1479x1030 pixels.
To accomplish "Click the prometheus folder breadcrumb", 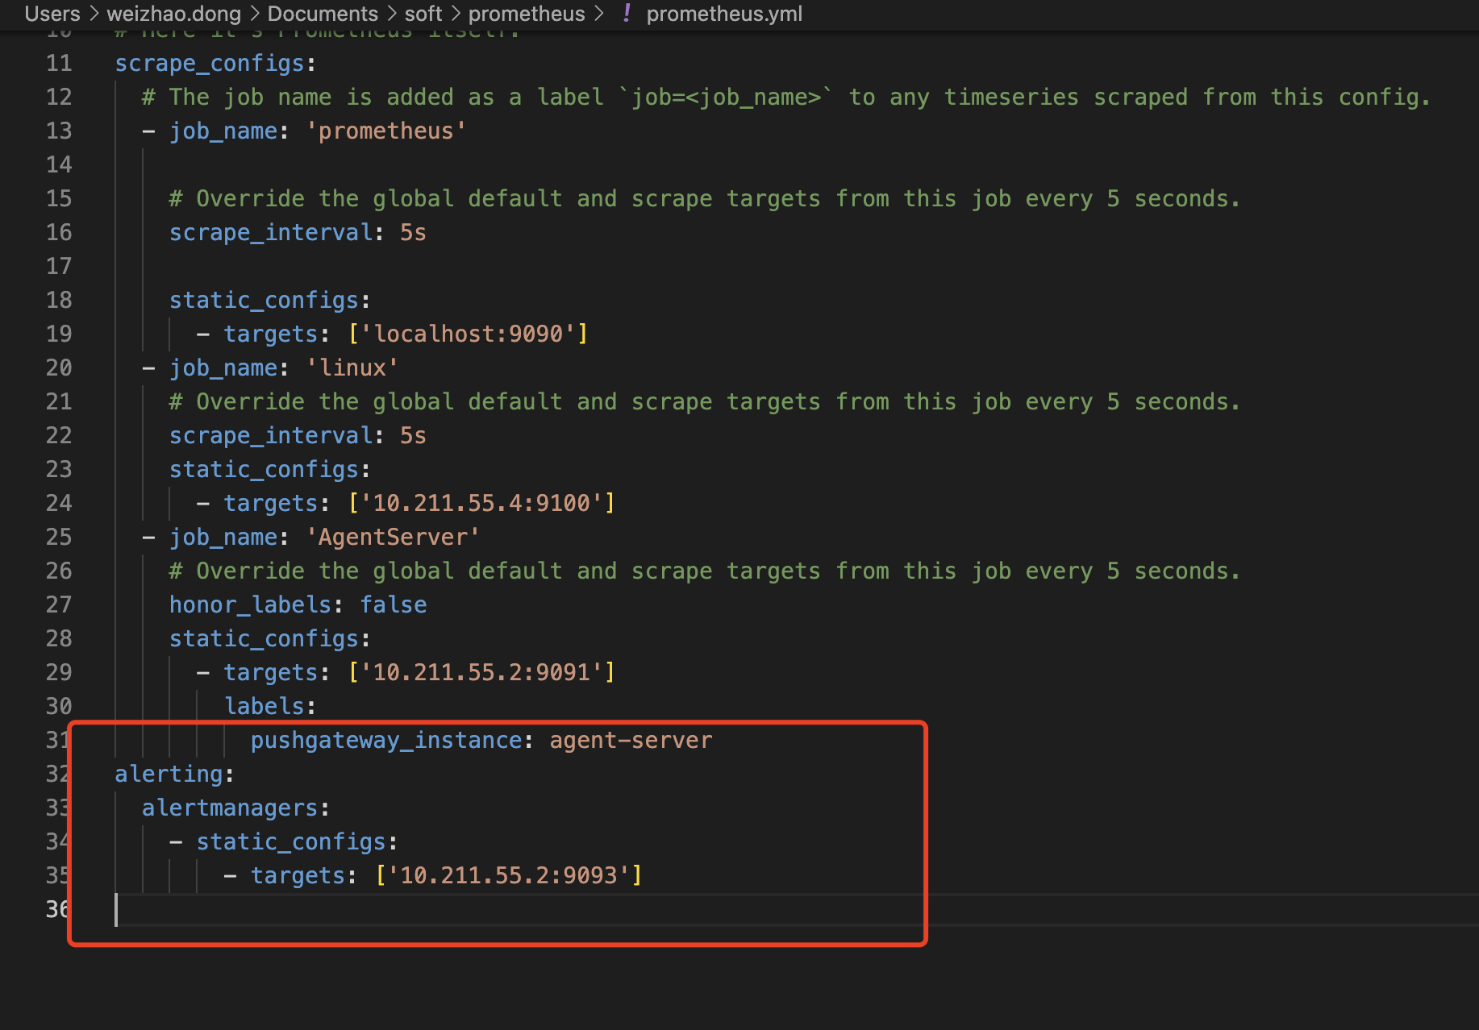I will (526, 14).
